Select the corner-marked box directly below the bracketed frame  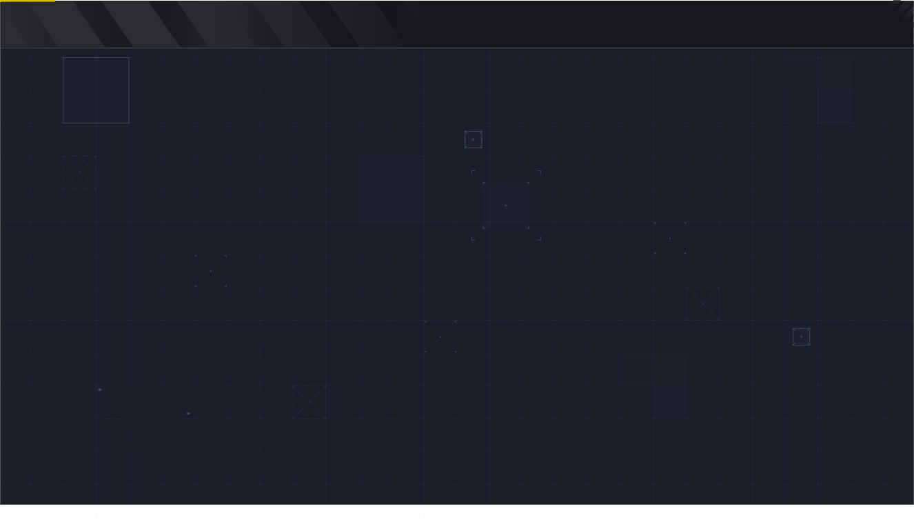click(x=440, y=337)
